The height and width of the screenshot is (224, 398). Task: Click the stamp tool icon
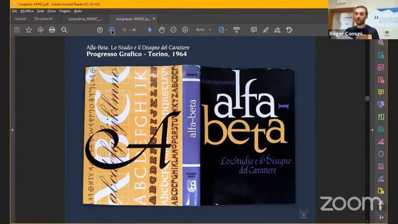tap(289, 30)
